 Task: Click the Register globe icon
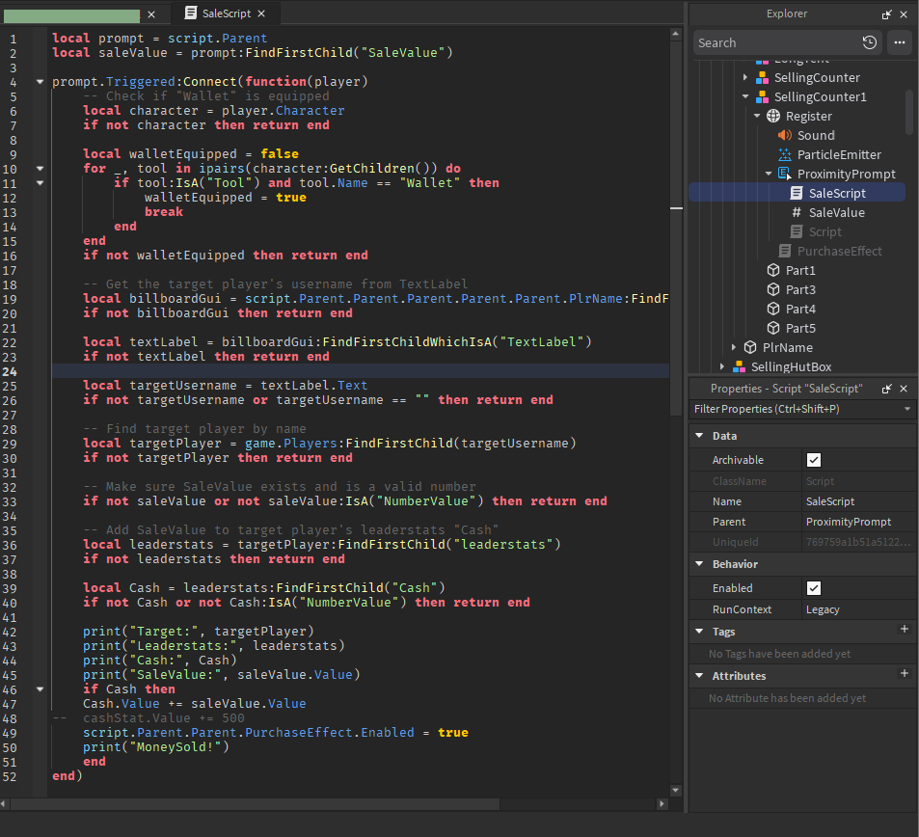point(772,117)
